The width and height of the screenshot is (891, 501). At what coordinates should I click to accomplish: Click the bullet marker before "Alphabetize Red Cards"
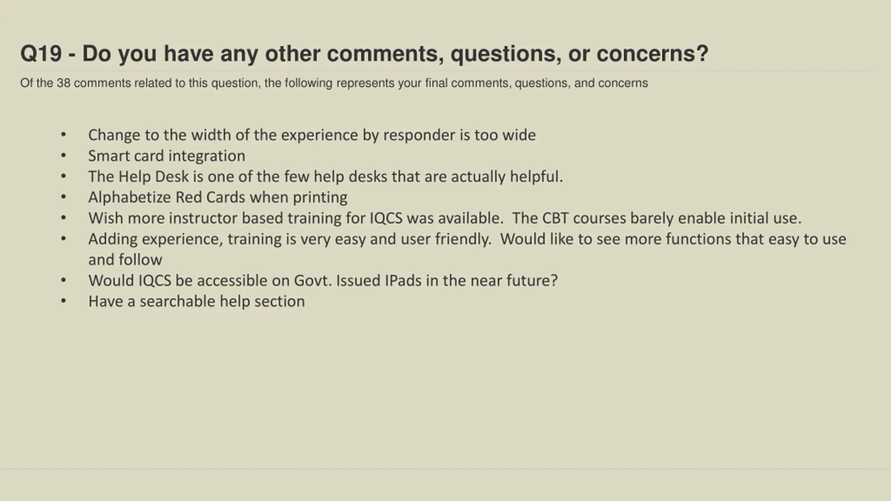point(63,197)
